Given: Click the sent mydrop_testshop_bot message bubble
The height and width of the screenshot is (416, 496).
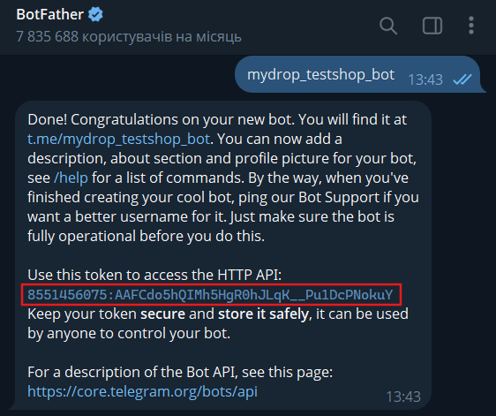Looking at the screenshot, I should coord(357,75).
